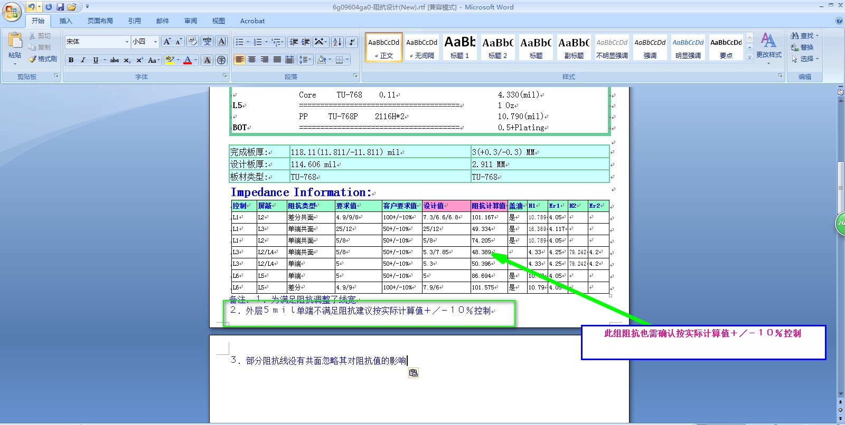Click the paragraph shading paint bucket
The image size is (845, 425).
coord(321,60)
